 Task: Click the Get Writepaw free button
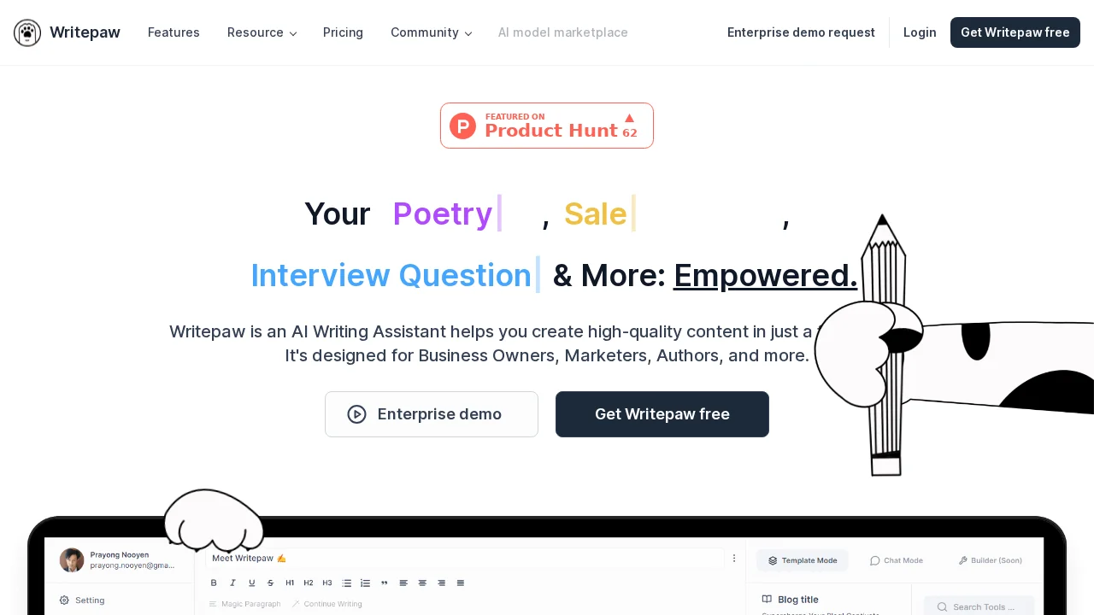point(1015,32)
